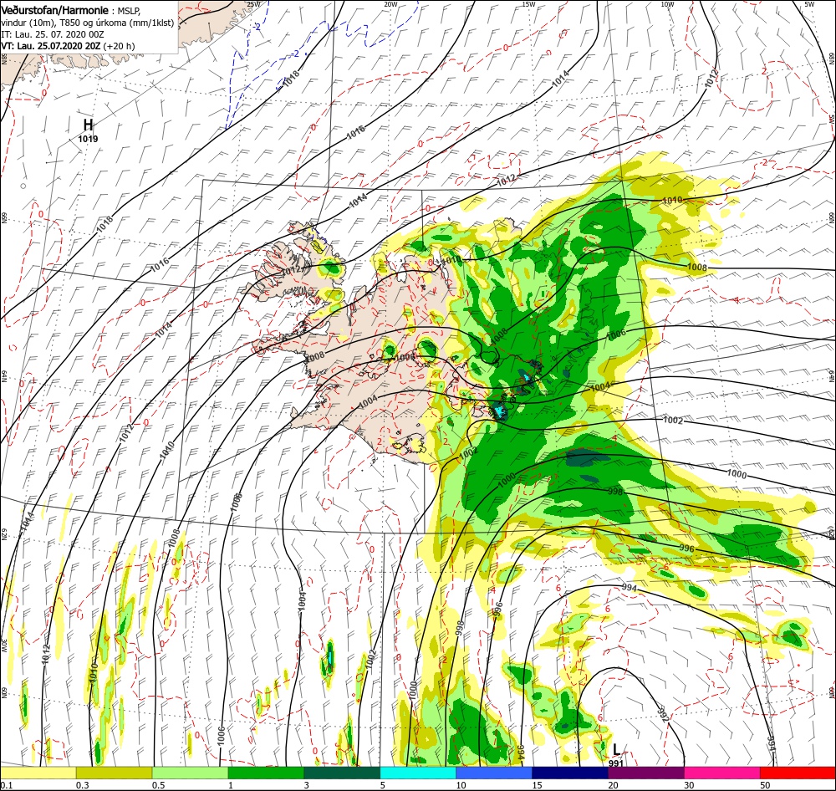Click the '992' isobar label

click(663, 715)
